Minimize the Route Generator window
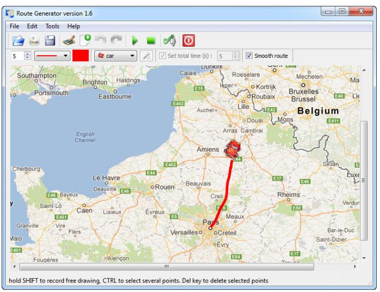380x292 pixels. click(328, 12)
